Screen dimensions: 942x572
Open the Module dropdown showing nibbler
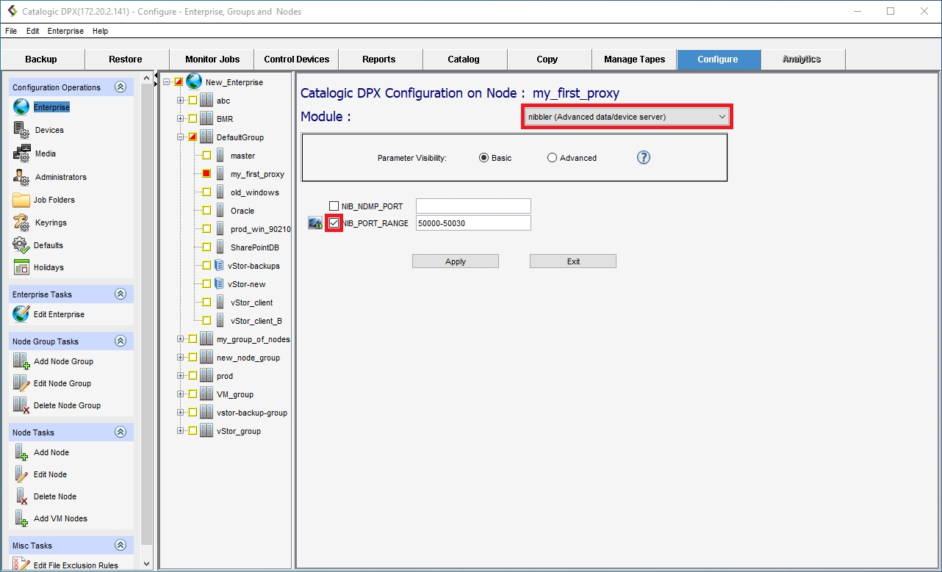pos(626,117)
